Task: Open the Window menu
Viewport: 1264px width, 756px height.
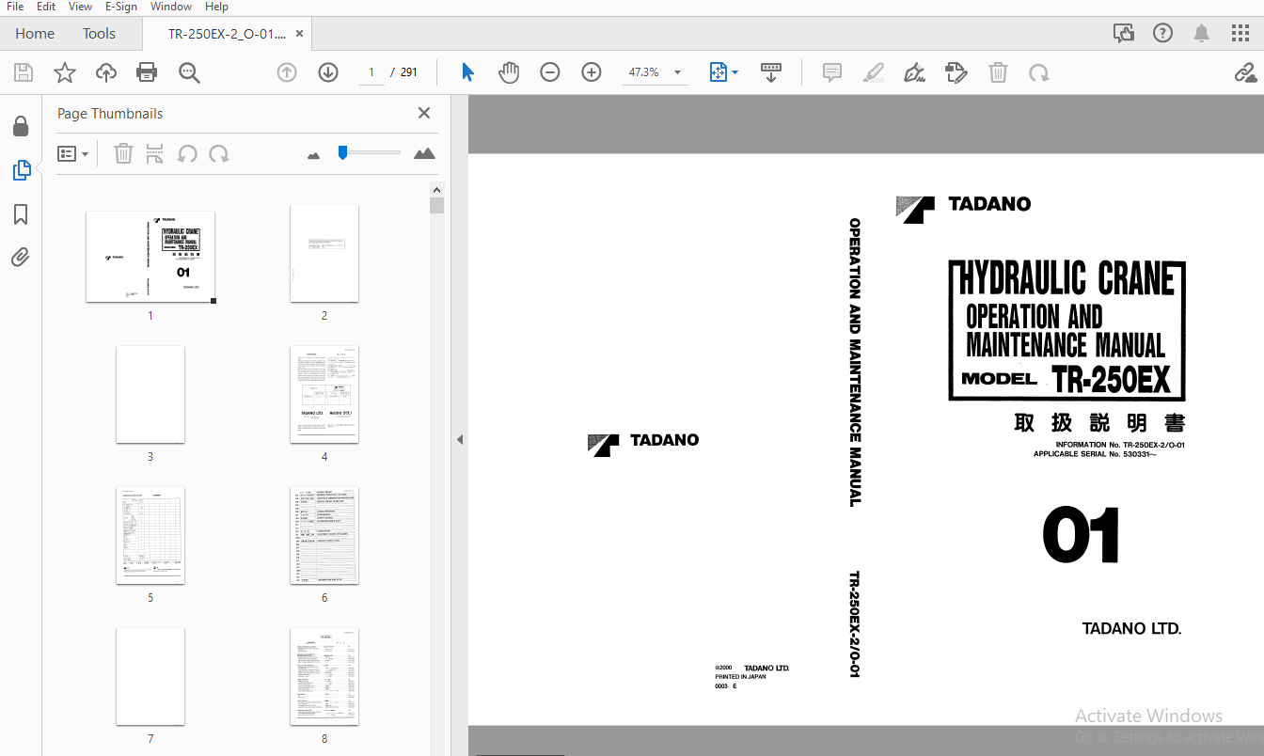Action: (x=171, y=7)
